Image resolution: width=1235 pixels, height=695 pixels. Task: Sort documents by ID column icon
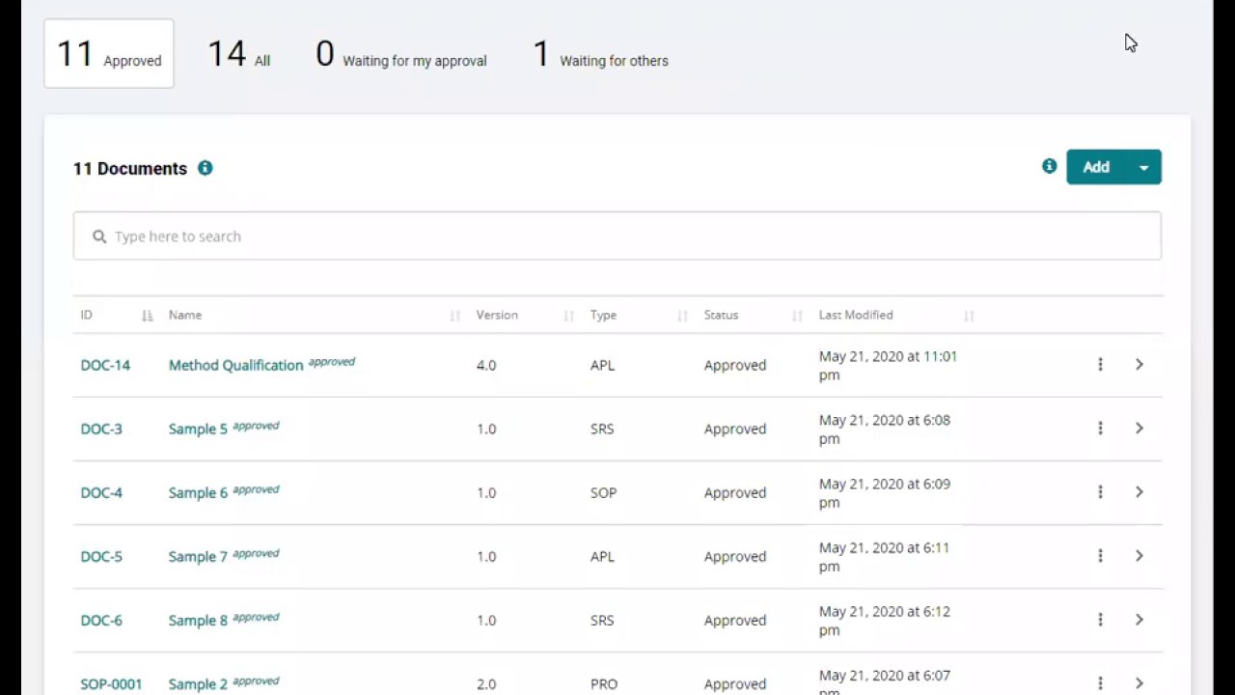pos(147,316)
